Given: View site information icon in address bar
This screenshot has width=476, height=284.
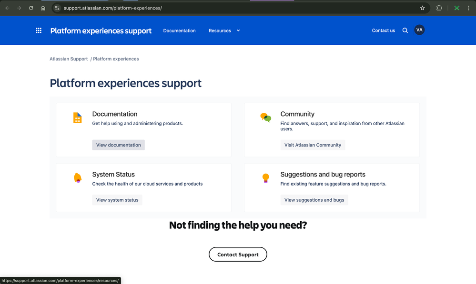Looking at the screenshot, I should (x=57, y=8).
